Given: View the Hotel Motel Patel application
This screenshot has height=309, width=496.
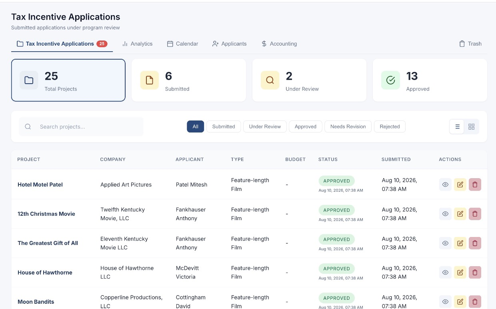Looking at the screenshot, I should click(445, 185).
